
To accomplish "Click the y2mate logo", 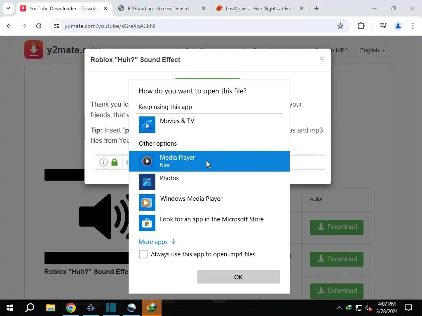I will 34,50.
